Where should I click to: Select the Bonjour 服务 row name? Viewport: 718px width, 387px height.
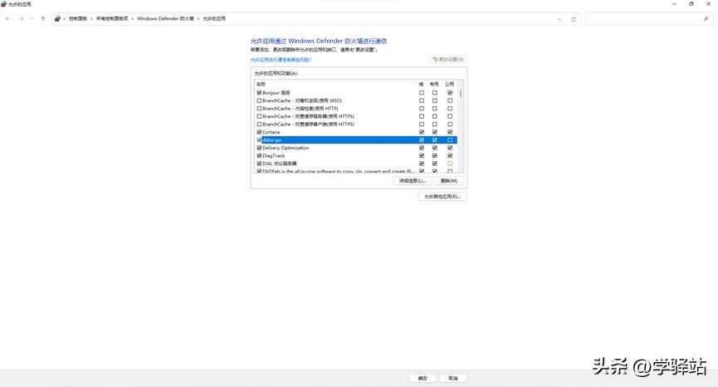[x=276, y=93]
